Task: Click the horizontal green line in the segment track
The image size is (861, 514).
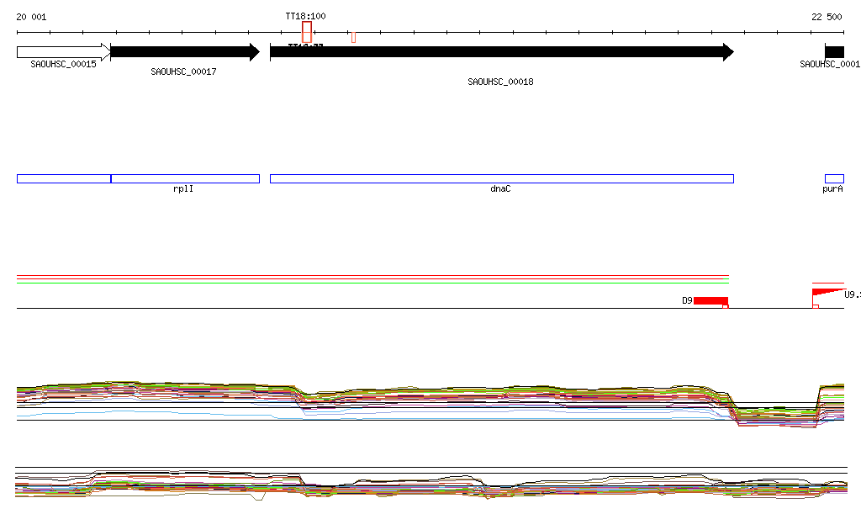Action: tap(370, 283)
